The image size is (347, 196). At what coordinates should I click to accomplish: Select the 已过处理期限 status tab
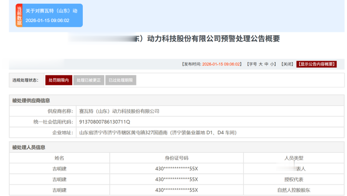[x=120, y=80]
